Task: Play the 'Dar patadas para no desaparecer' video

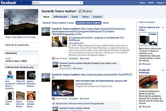Action: 55,93
